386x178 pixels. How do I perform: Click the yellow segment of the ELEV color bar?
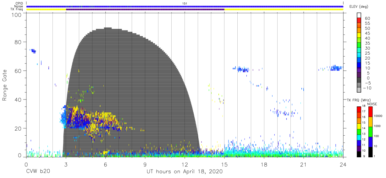pyautogui.click(x=359, y=36)
